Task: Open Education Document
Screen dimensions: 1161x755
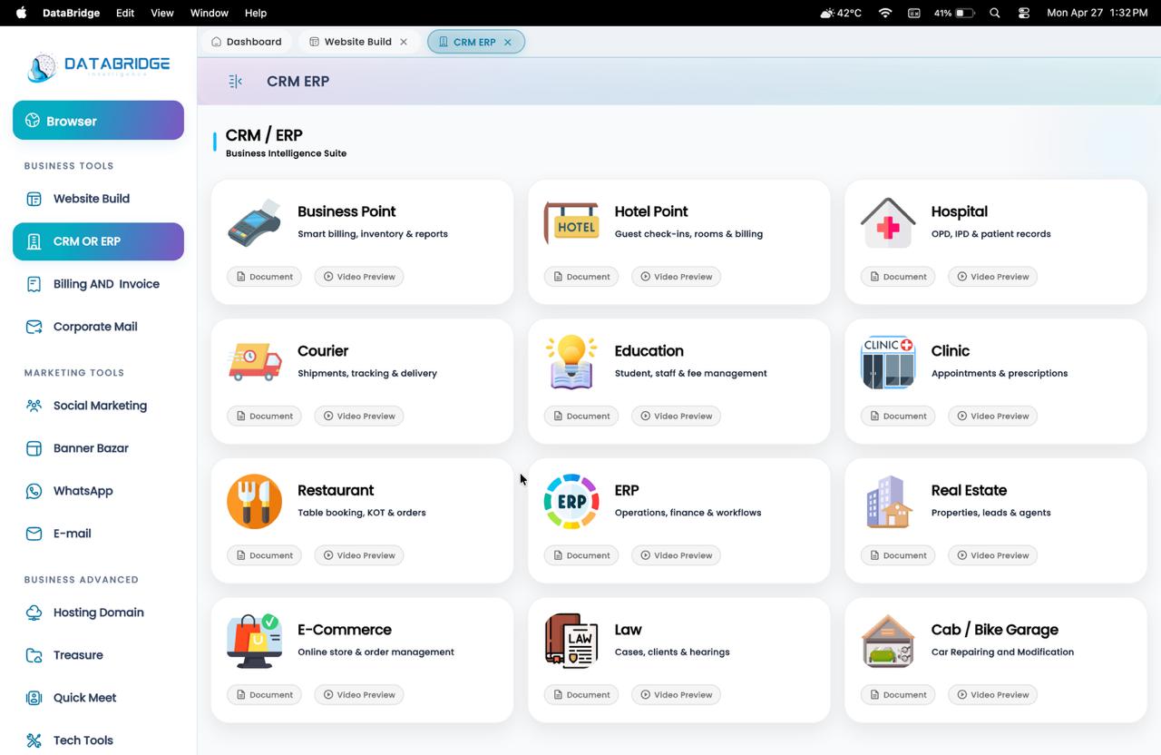Action: point(581,416)
